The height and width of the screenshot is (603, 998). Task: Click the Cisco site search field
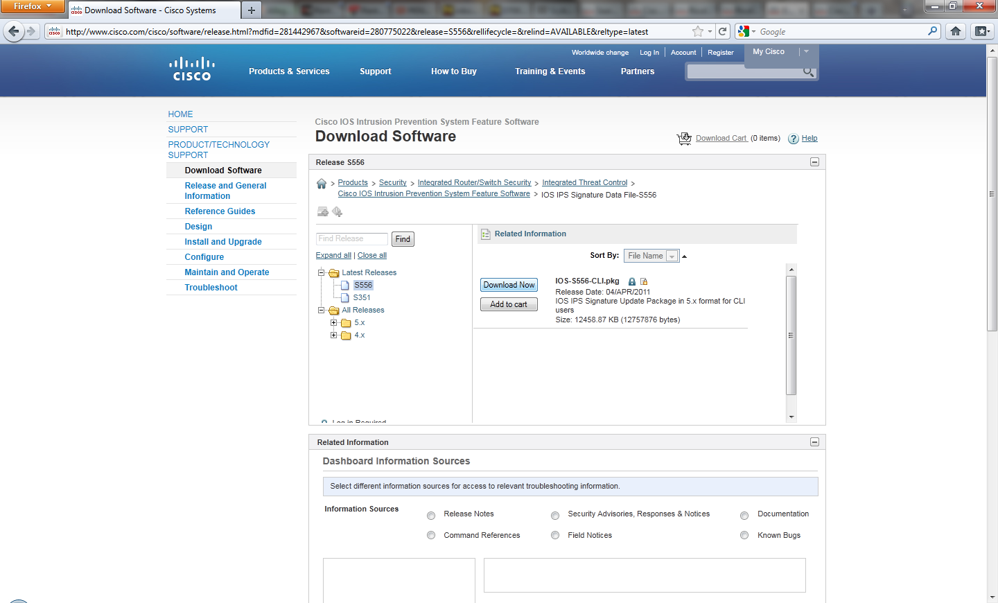tap(745, 71)
